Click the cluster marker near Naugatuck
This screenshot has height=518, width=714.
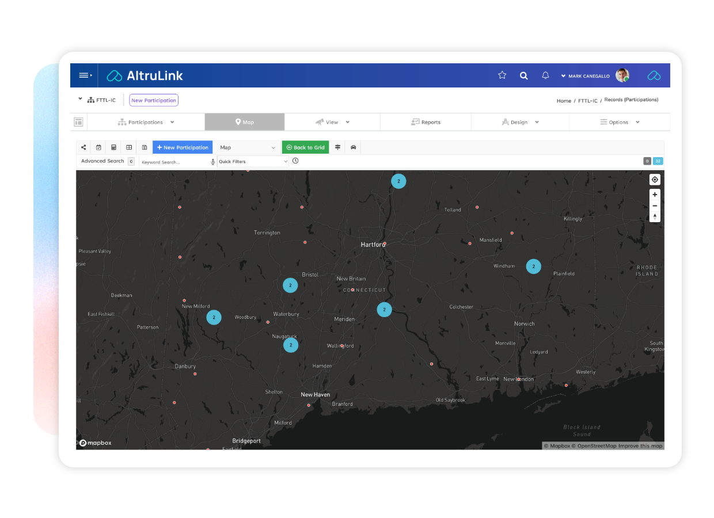click(x=291, y=345)
